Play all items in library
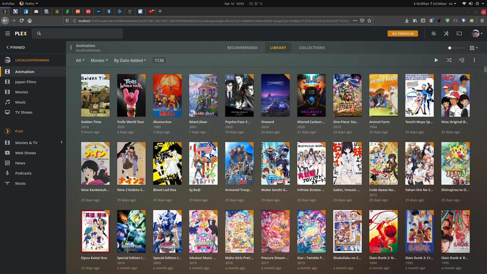The width and height of the screenshot is (487, 274). click(x=436, y=60)
